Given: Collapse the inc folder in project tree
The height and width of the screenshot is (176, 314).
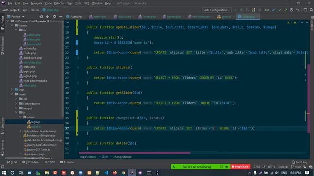Looking at the screenshot, I should pyautogui.click(x=16, y=30).
